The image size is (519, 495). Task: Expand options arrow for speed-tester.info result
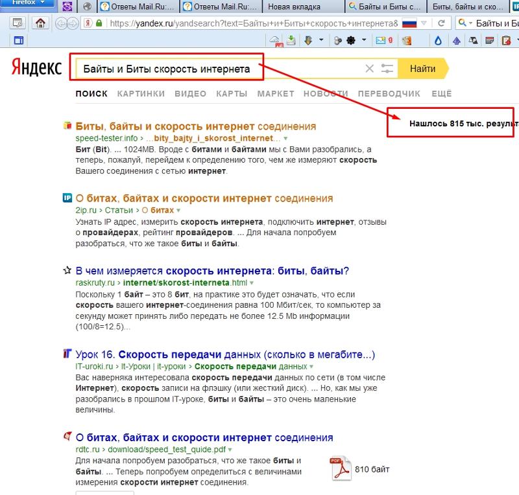285,139
